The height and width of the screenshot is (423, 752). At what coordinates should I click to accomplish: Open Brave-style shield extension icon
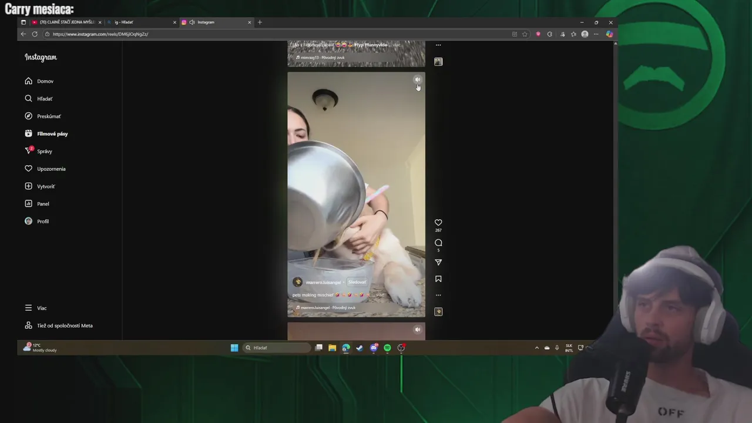pyautogui.click(x=538, y=34)
